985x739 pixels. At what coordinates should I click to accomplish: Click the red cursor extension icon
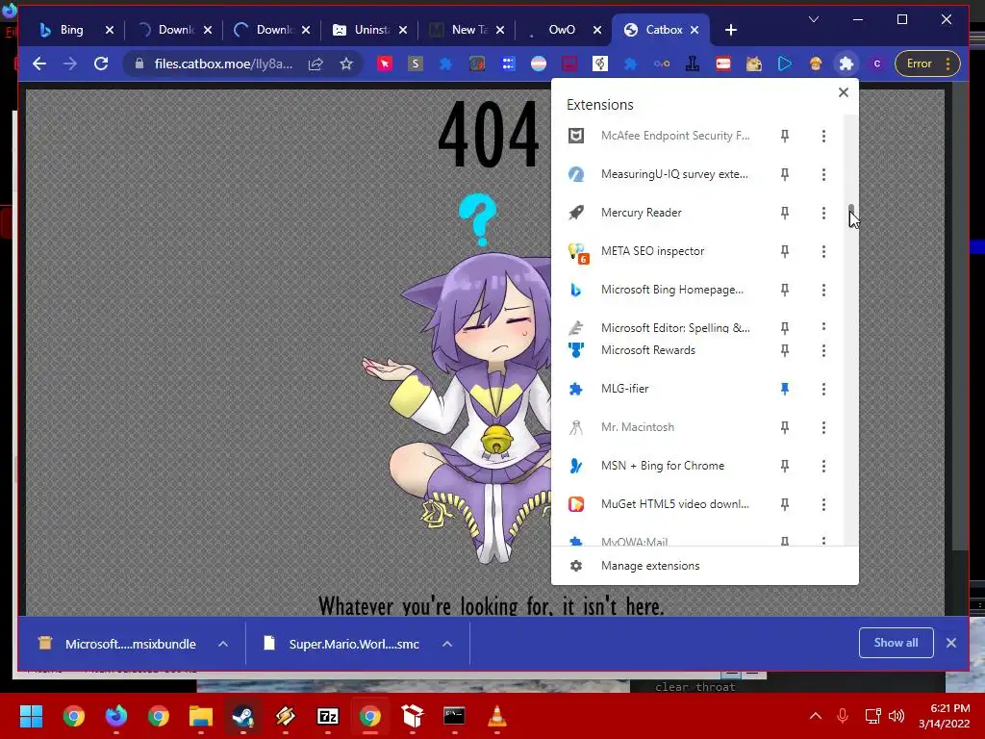[385, 64]
